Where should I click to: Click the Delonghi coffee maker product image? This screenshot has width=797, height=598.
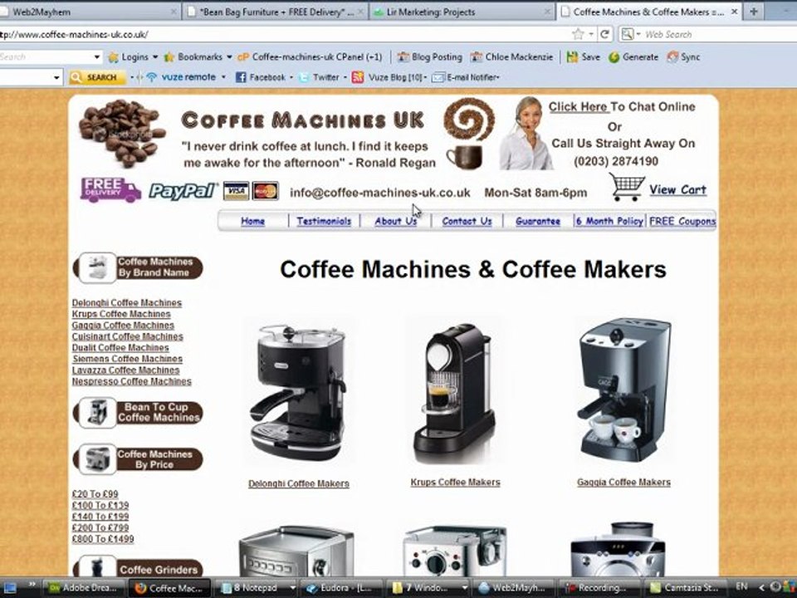point(298,392)
